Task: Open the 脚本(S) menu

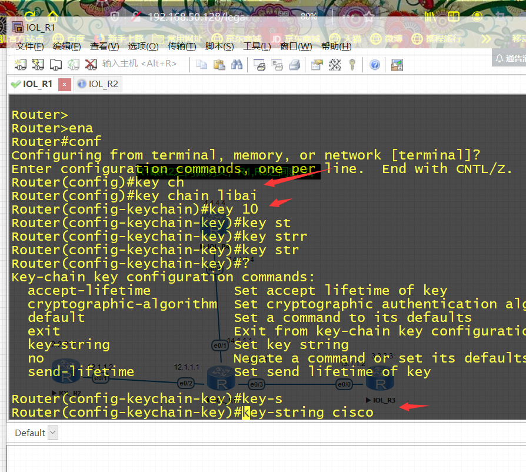Action: pos(219,46)
